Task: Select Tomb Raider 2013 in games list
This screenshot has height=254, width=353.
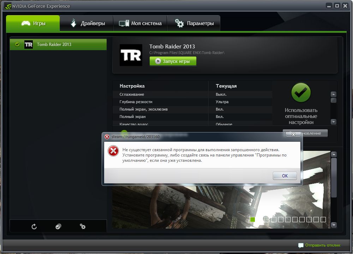Action: (58, 45)
